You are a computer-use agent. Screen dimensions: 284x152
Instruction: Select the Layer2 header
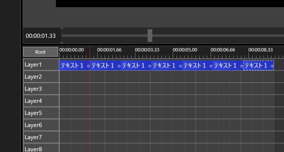(41, 77)
